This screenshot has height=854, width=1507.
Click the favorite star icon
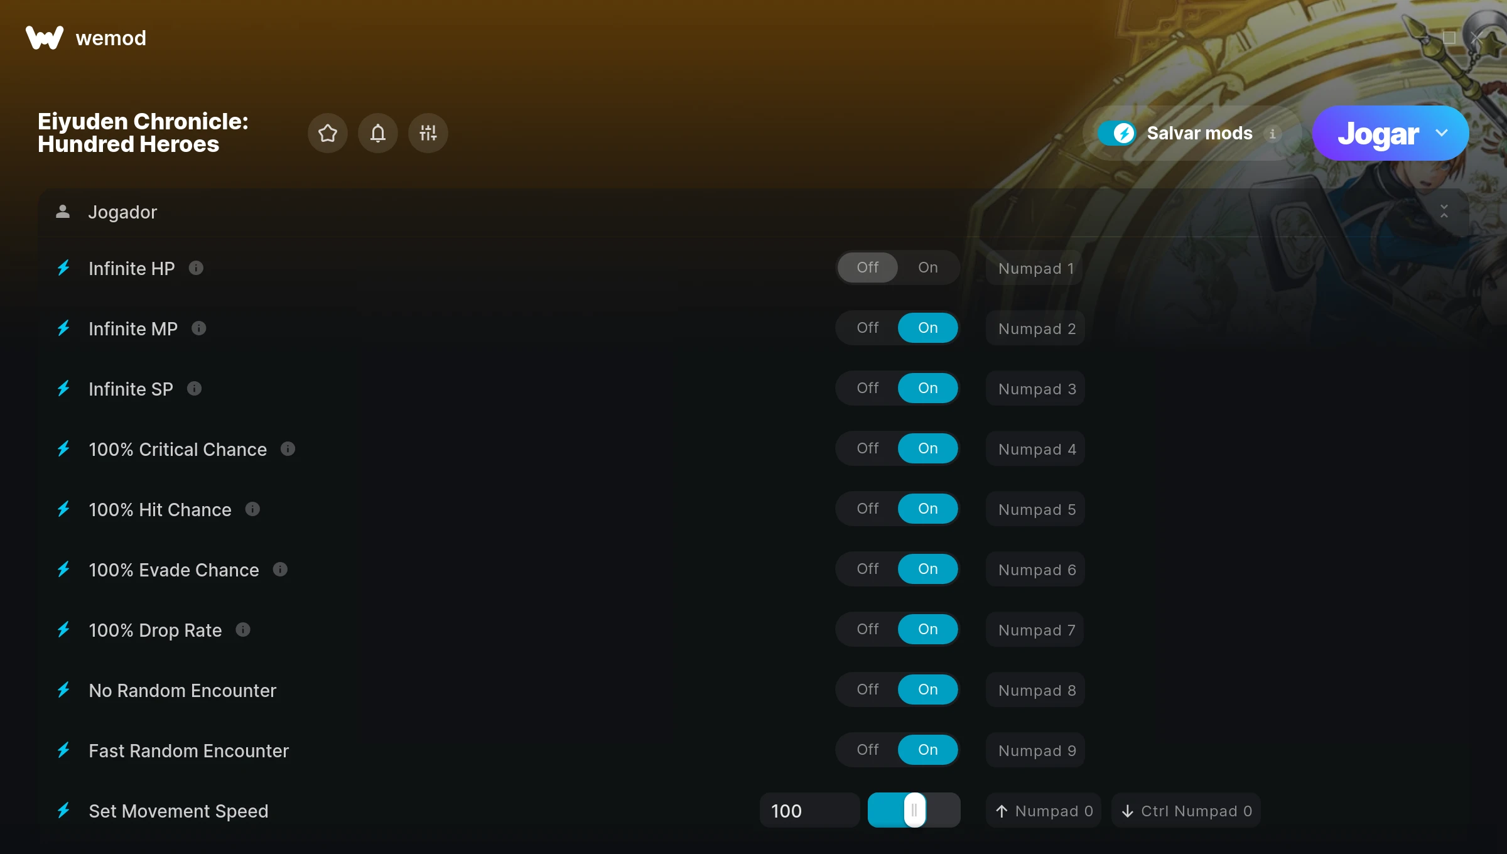coord(327,133)
